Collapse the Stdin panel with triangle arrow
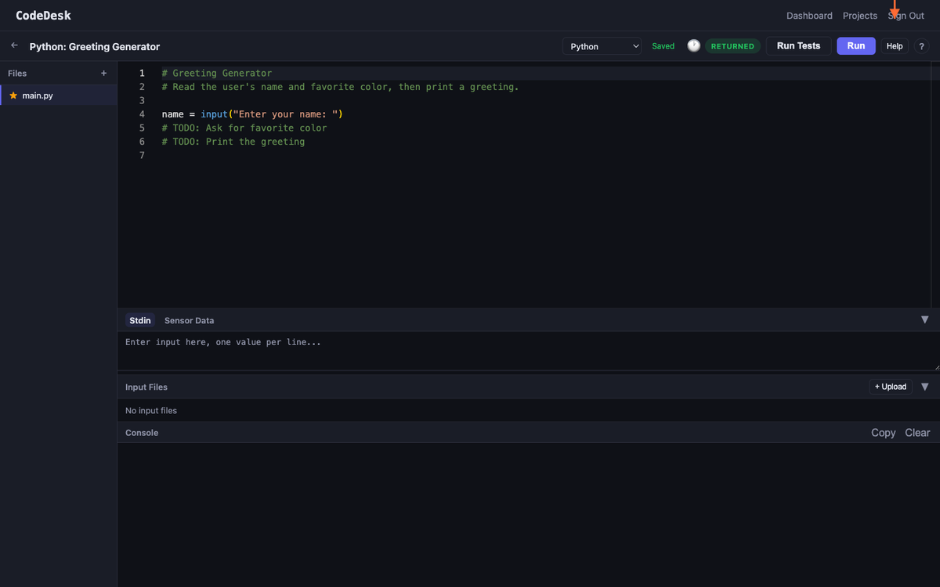 [924, 320]
